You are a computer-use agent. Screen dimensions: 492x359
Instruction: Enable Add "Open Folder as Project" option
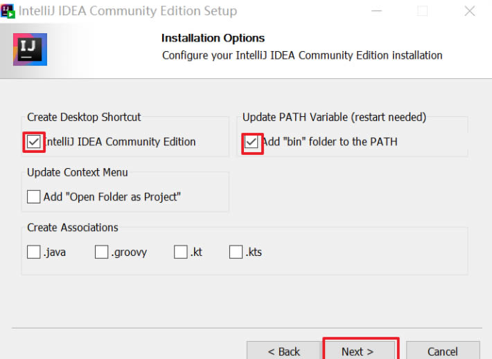tap(34, 197)
